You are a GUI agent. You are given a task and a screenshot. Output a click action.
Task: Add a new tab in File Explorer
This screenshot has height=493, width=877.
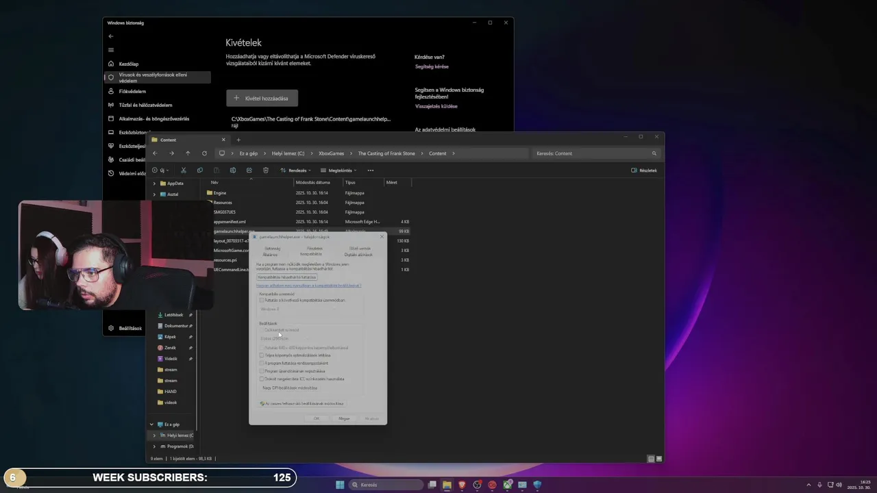238,140
